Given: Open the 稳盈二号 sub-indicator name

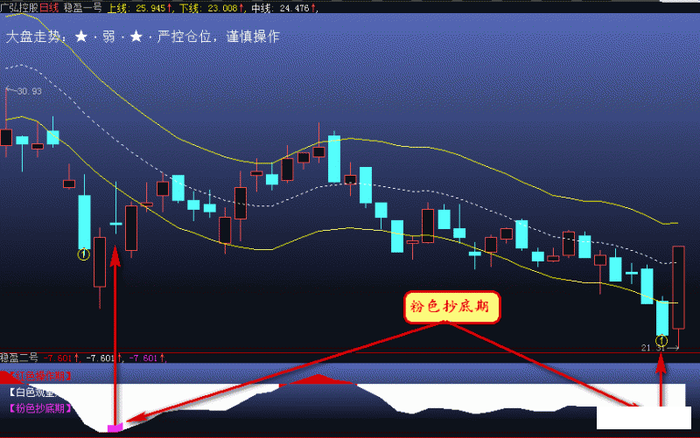Looking at the screenshot, I should 19,358.
